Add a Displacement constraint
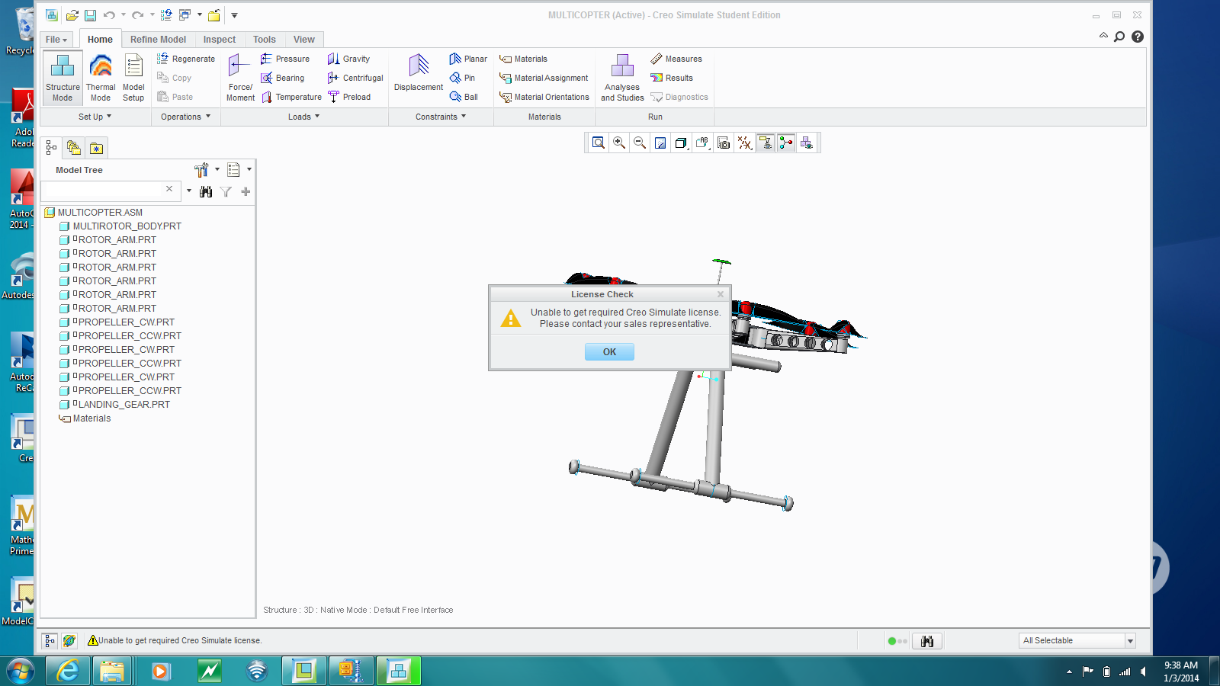This screenshot has width=1220, height=686. coord(419,73)
